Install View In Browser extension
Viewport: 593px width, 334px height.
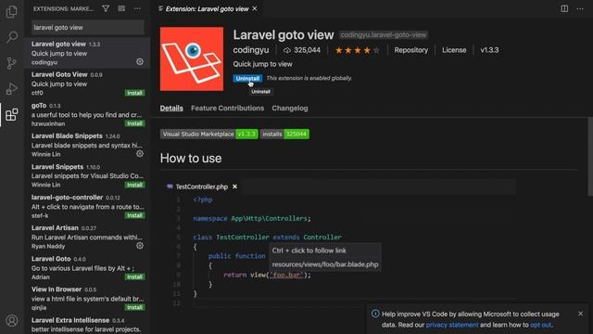(134, 307)
